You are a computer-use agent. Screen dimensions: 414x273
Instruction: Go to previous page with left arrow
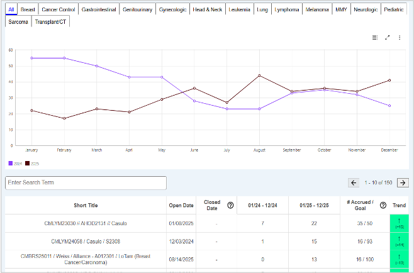coord(354,182)
